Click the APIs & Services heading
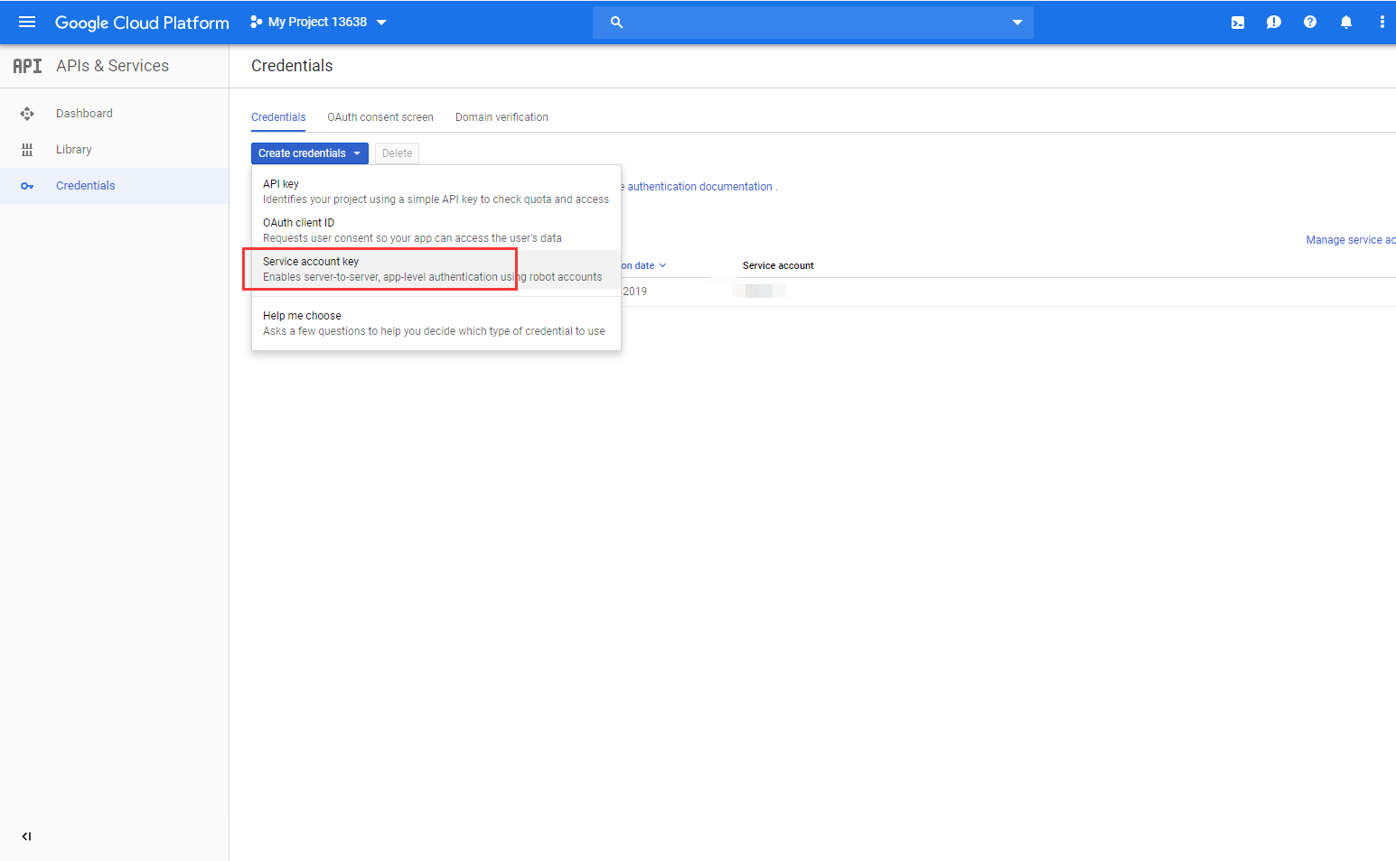 (112, 66)
